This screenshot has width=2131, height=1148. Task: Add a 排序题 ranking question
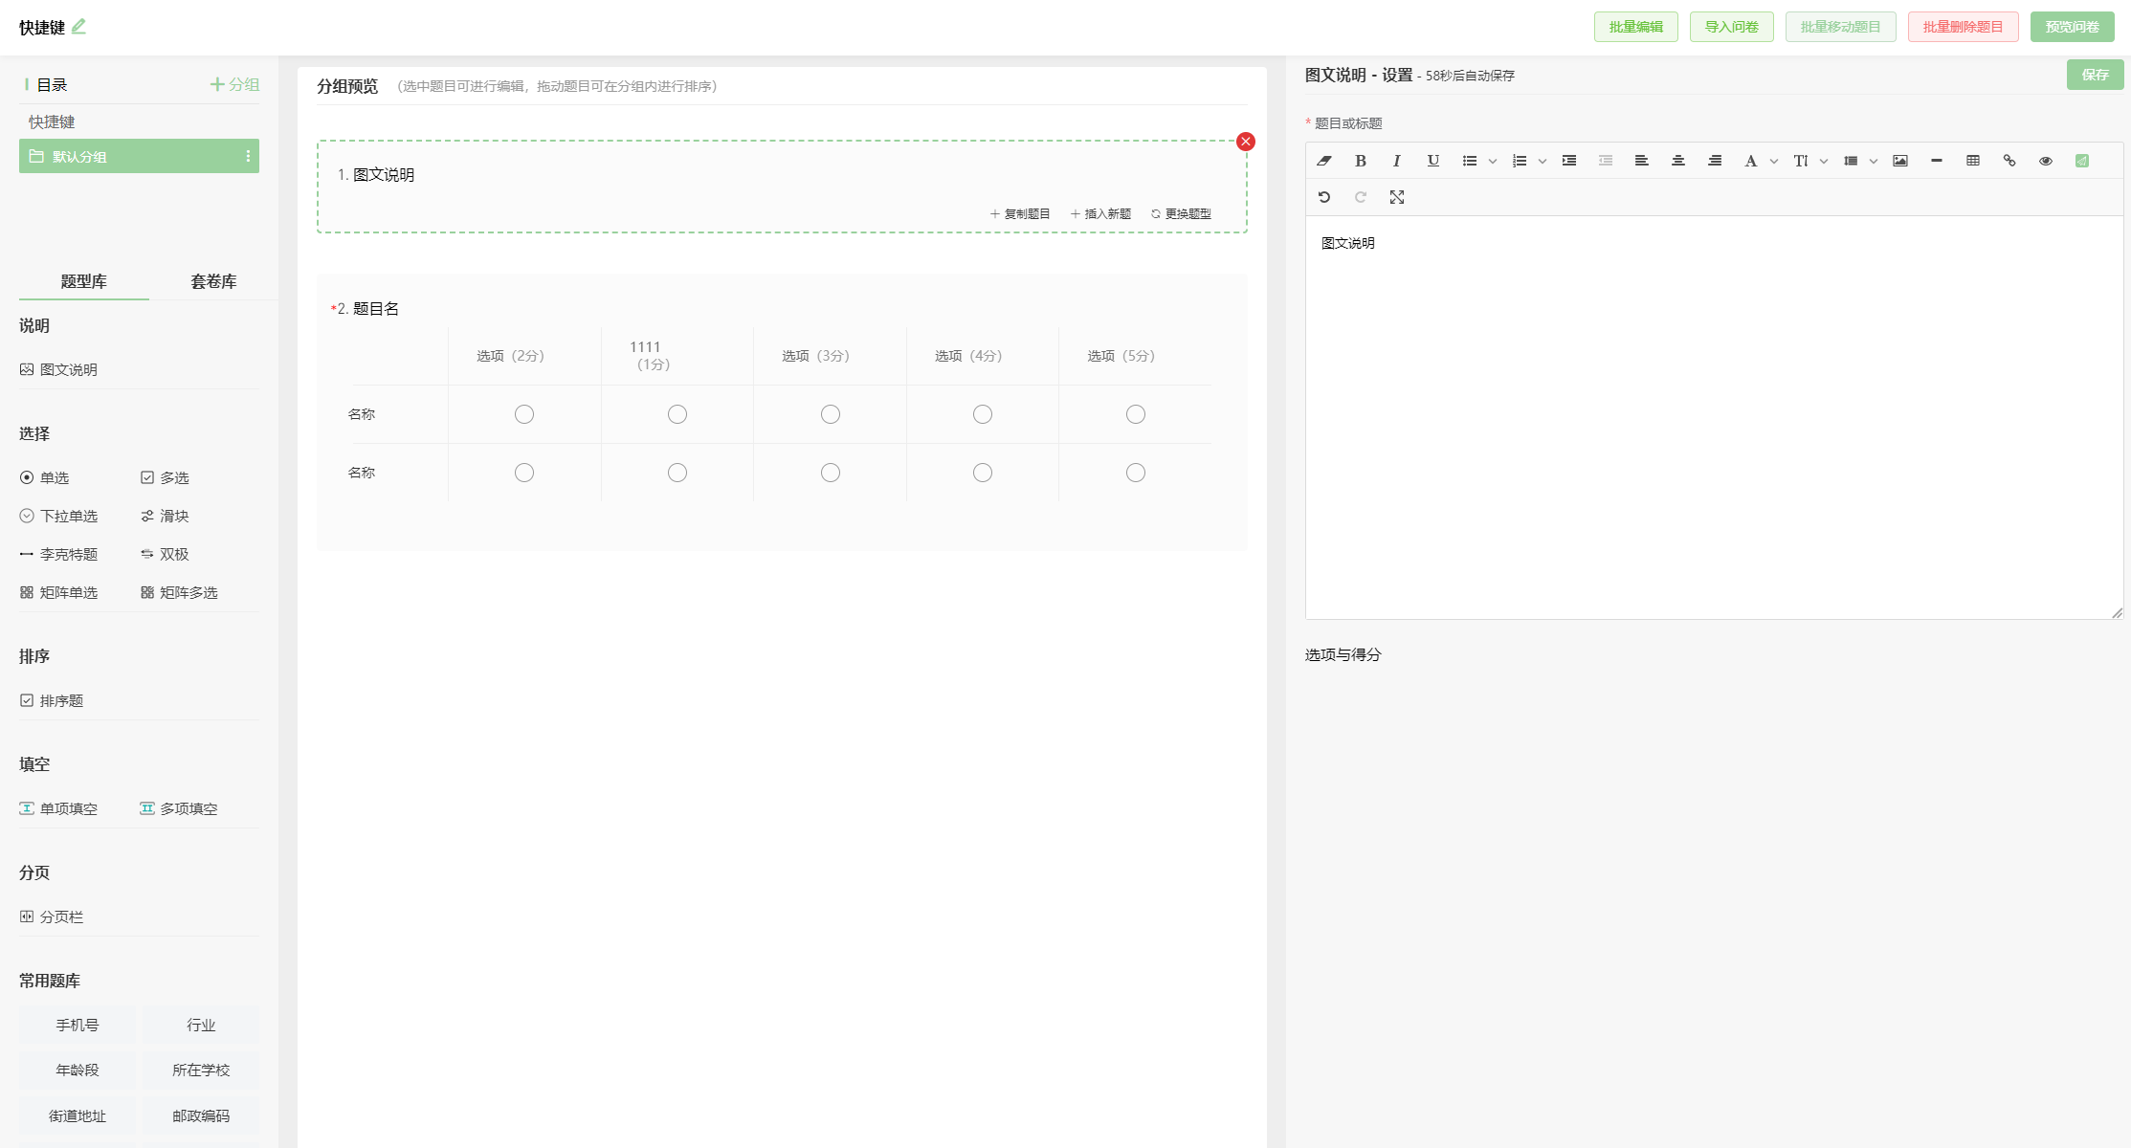pos(52,700)
